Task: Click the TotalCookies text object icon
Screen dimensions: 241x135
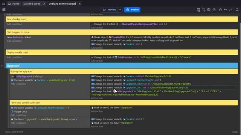Action: click(116, 57)
